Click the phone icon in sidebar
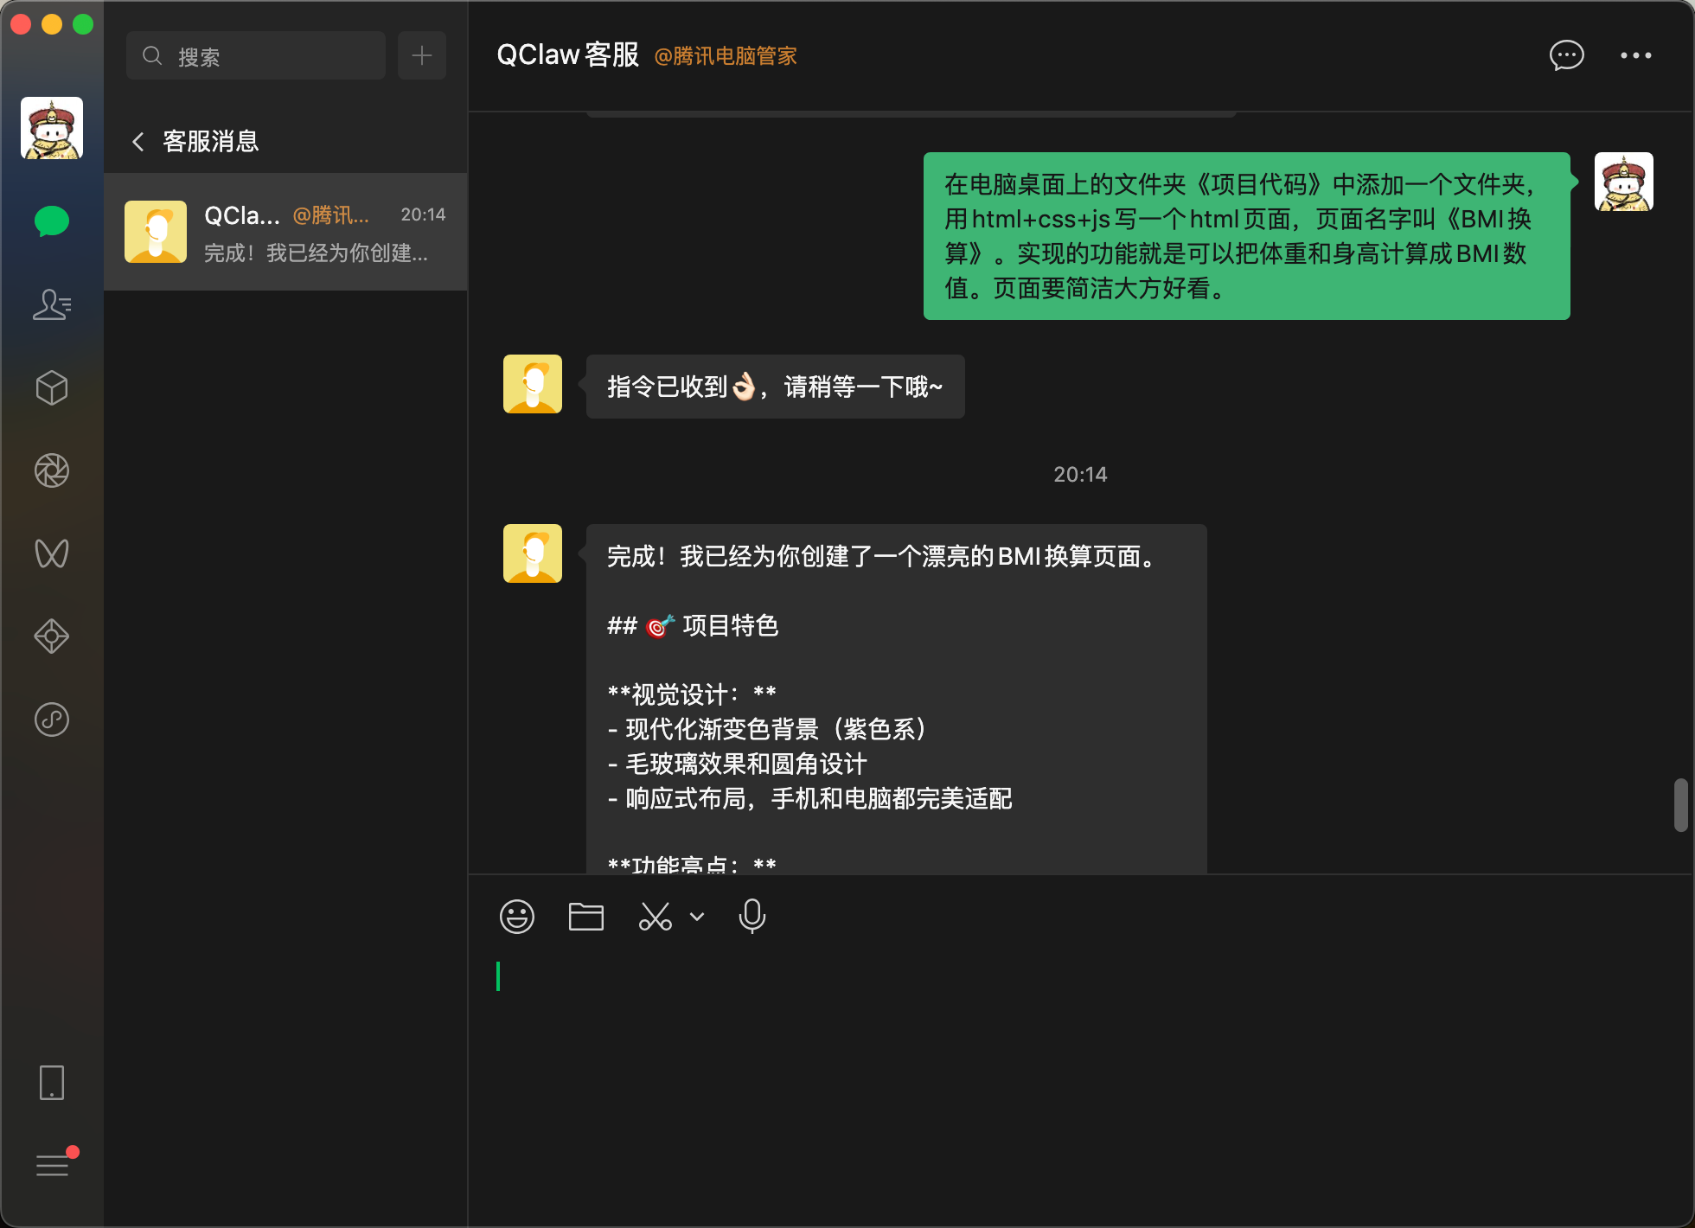This screenshot has height=1228, width=1695. 52,1083
